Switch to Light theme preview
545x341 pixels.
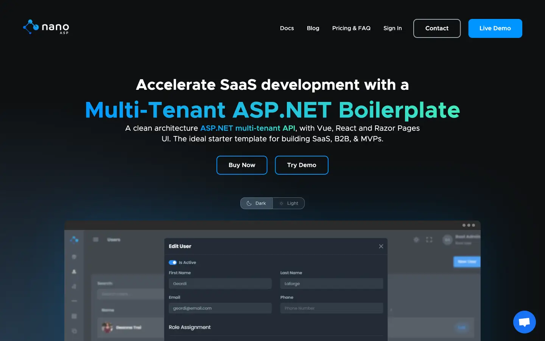[289, 203]
